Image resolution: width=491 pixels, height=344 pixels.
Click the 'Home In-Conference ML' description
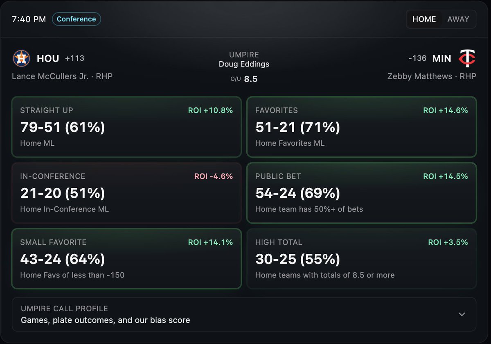coord(65,209)
